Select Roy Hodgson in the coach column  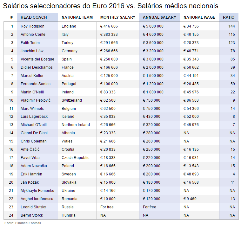pos(32,26)
